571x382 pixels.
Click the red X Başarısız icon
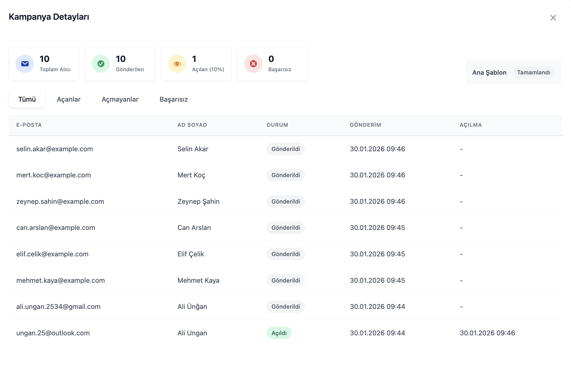253,64
